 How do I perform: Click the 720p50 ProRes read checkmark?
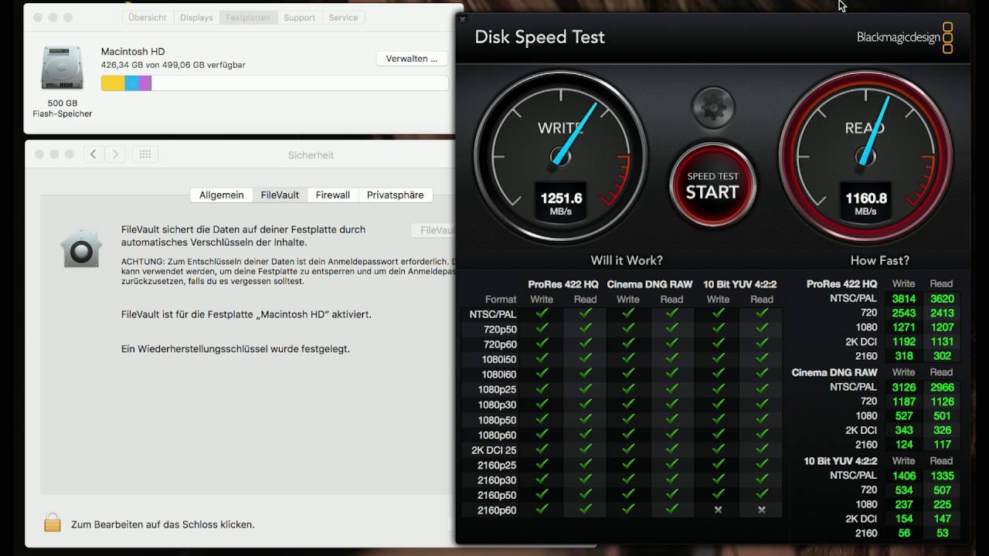tap(585, 329)
